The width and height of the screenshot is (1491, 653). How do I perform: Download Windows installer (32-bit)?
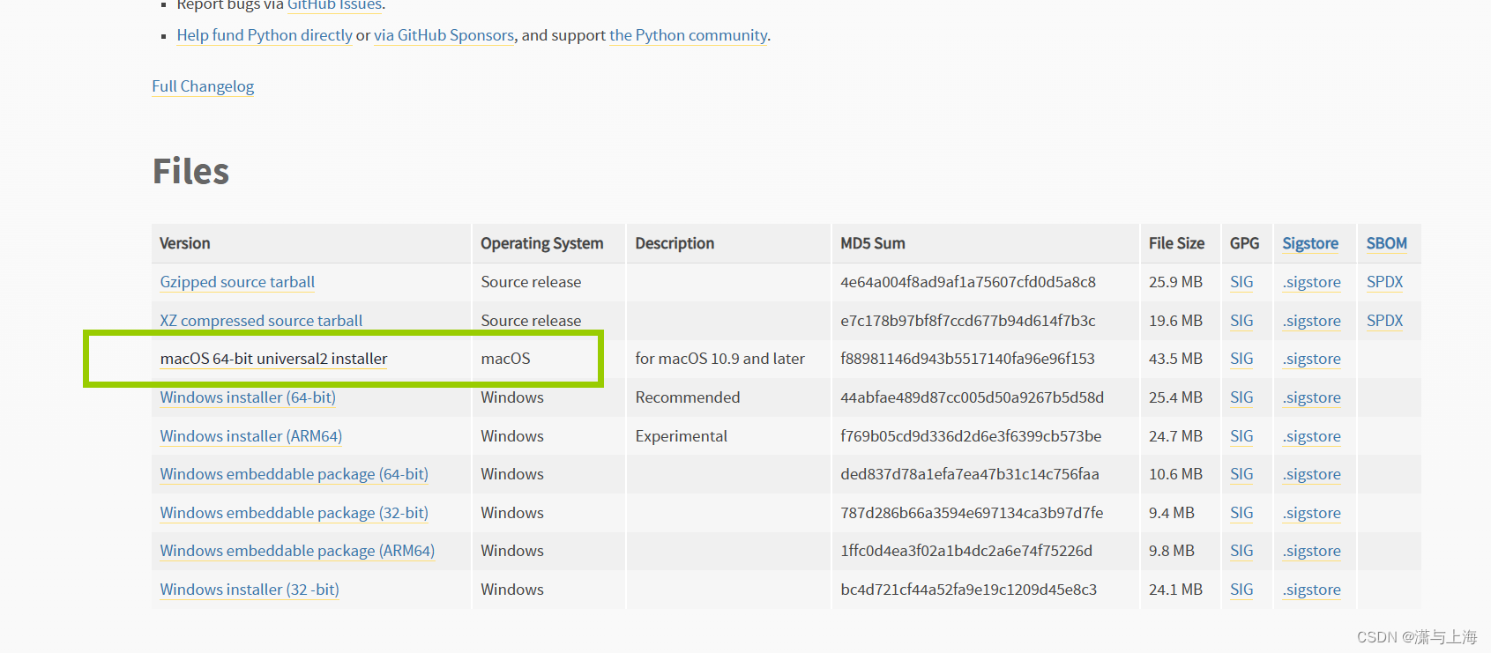point(250,590)
